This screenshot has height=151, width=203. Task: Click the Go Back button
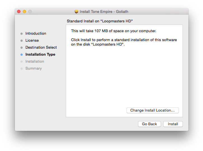tap(149, 124)
